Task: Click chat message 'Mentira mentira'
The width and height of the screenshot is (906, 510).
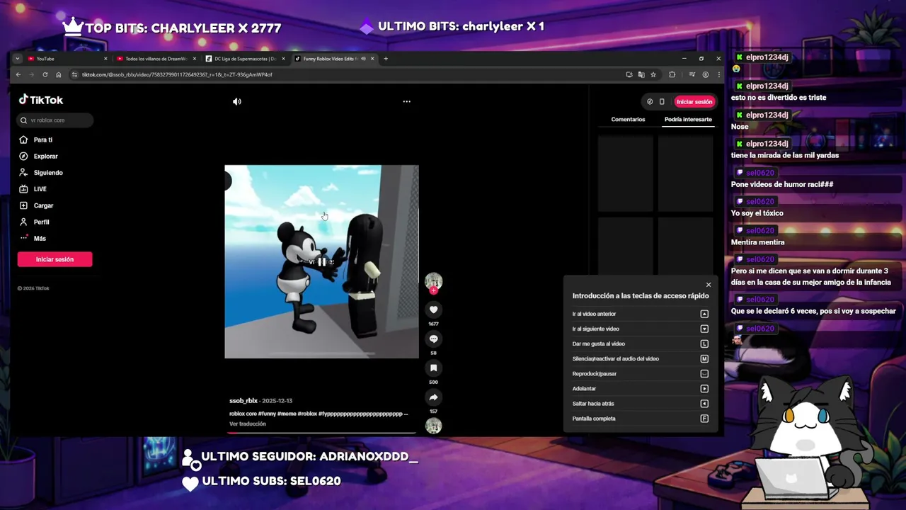Action: (x=757, y=242)
